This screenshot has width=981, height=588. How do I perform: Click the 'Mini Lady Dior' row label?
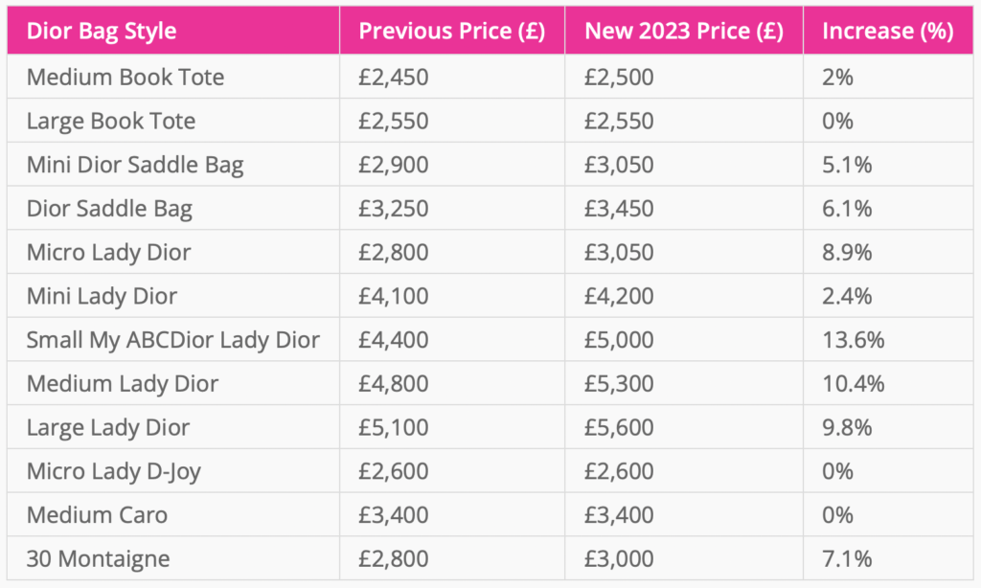(102, 297)
